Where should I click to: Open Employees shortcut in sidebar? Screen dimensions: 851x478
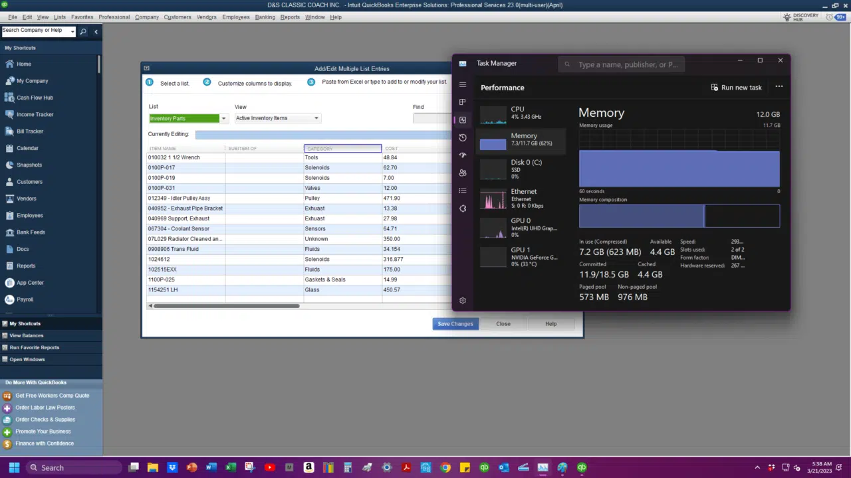click(29, 216)
